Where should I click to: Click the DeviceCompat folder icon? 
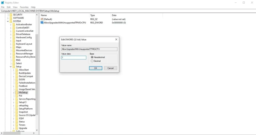click(17, 76)
